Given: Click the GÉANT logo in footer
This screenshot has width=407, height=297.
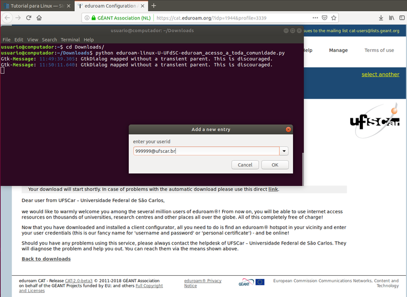Looking at the screenshot, I should pos(246,282).
